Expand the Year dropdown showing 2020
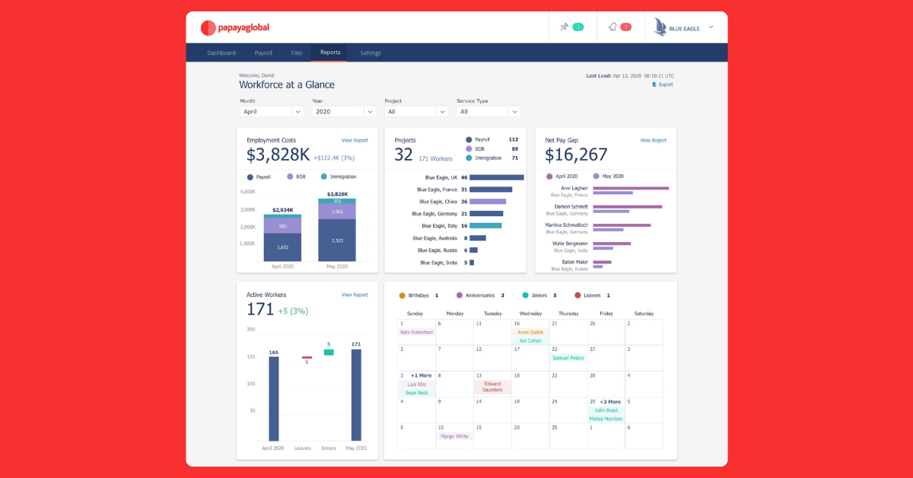913x478 pixels. coord(344,111)
